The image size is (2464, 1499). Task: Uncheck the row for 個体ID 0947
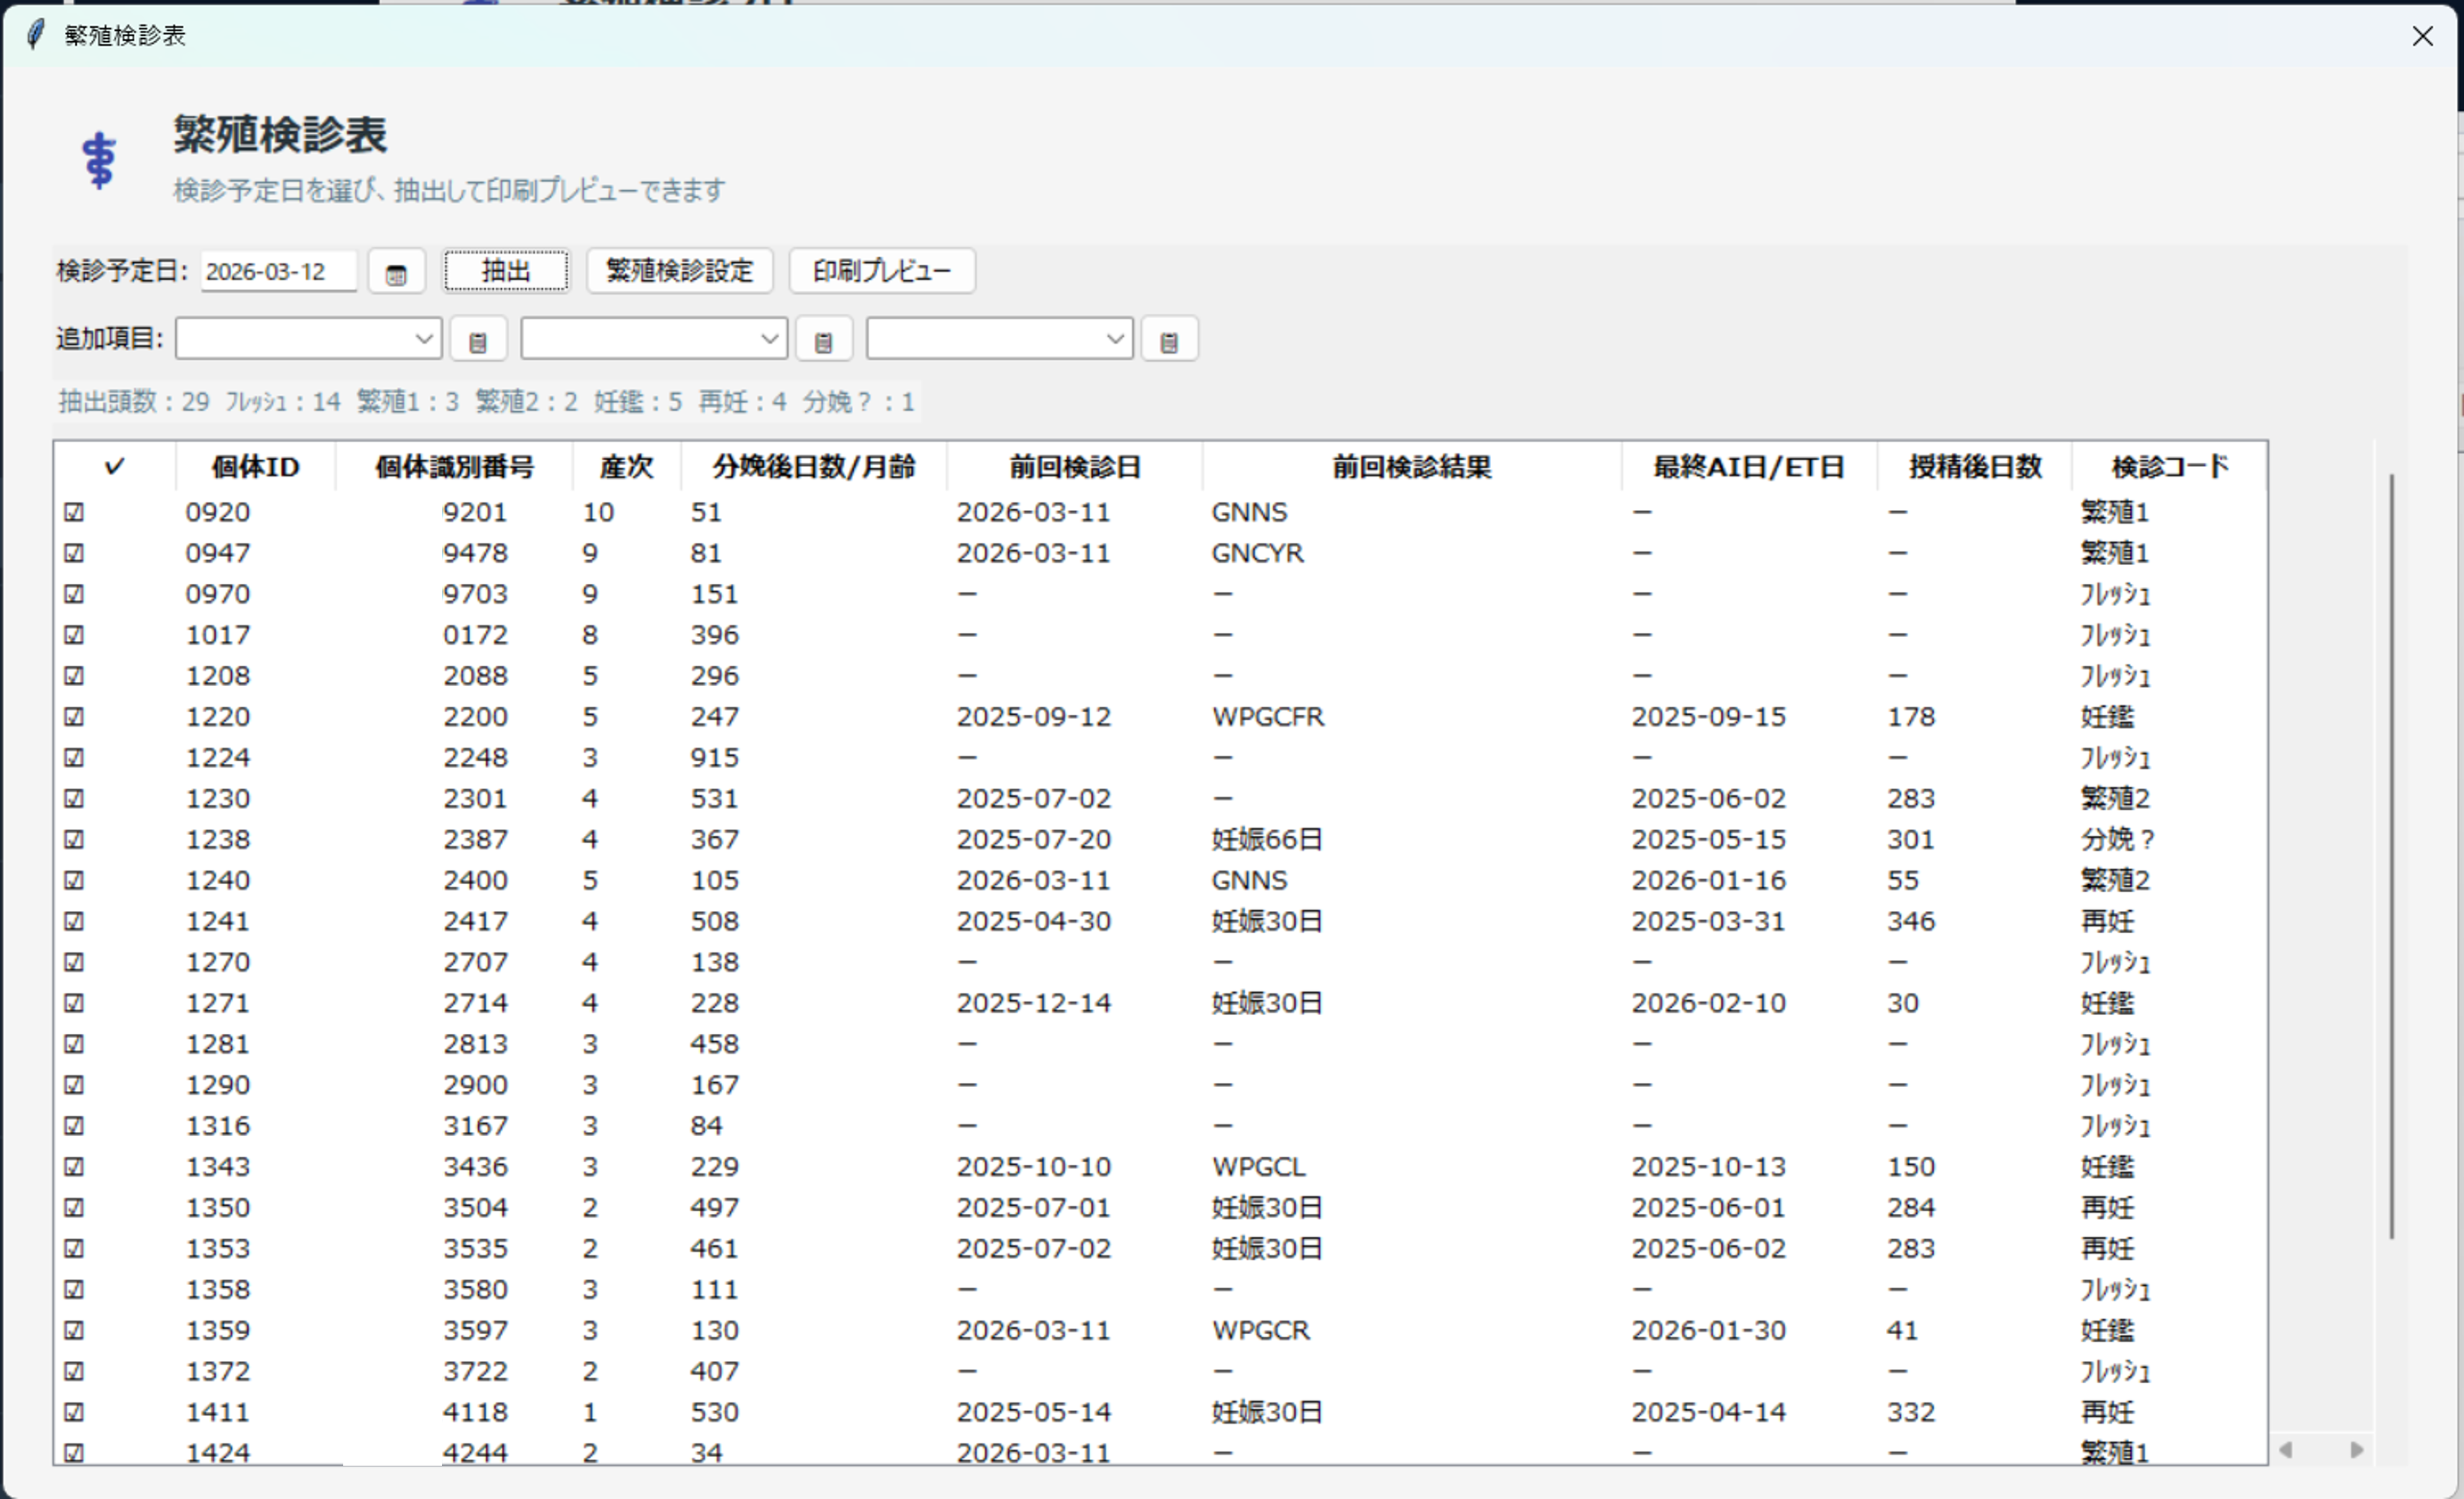point(74,554)
